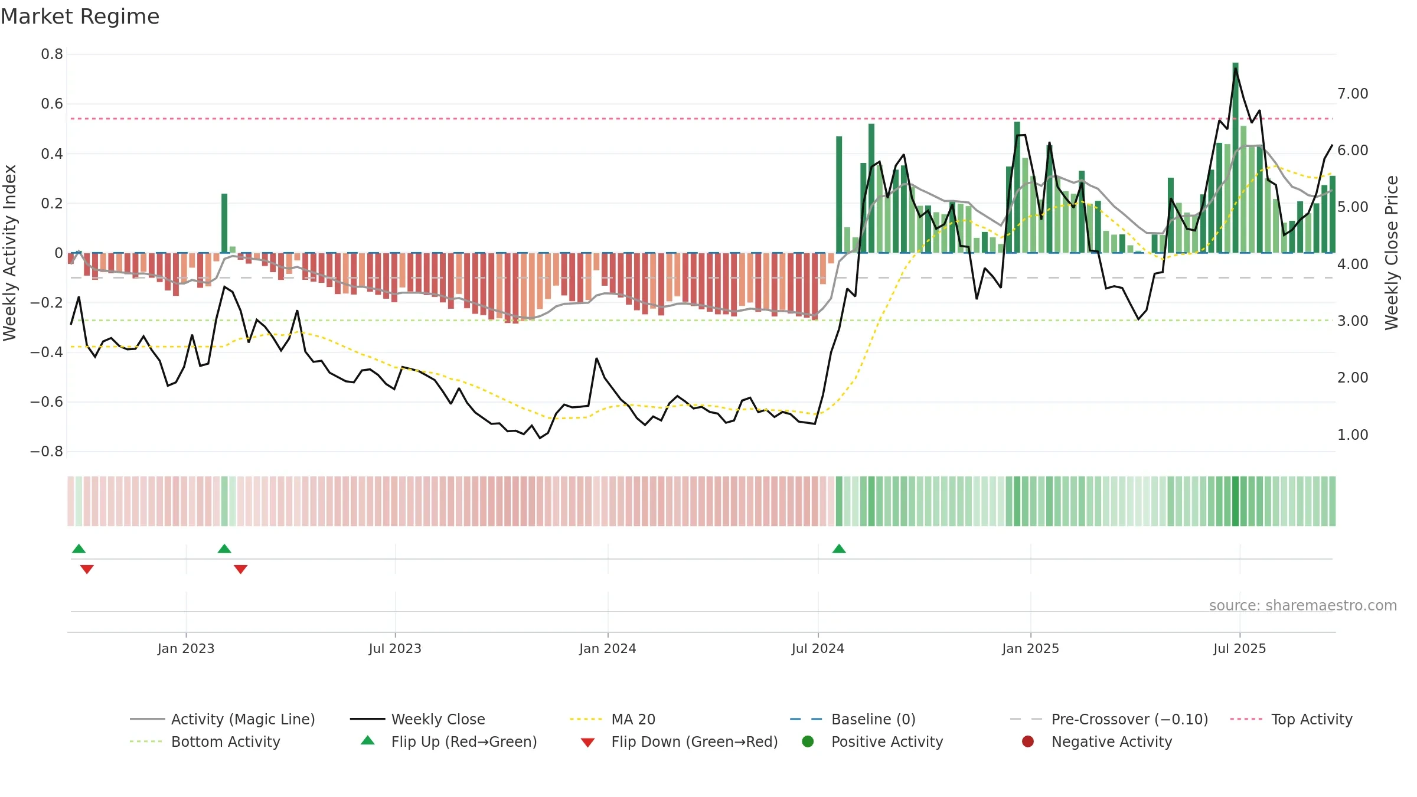The height and width of the screenshot is (797, 1417).
Task: Click the Jul 2025 axis label
Action: click(x=1239, y=649)
